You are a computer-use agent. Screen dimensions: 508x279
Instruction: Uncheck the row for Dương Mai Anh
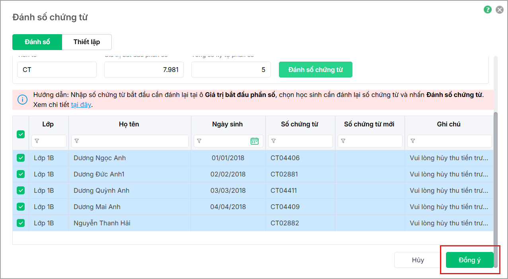pyautogui.click(x=21, y=207)
